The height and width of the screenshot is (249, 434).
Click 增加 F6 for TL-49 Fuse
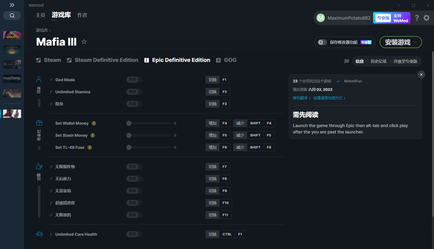(218, 147)
